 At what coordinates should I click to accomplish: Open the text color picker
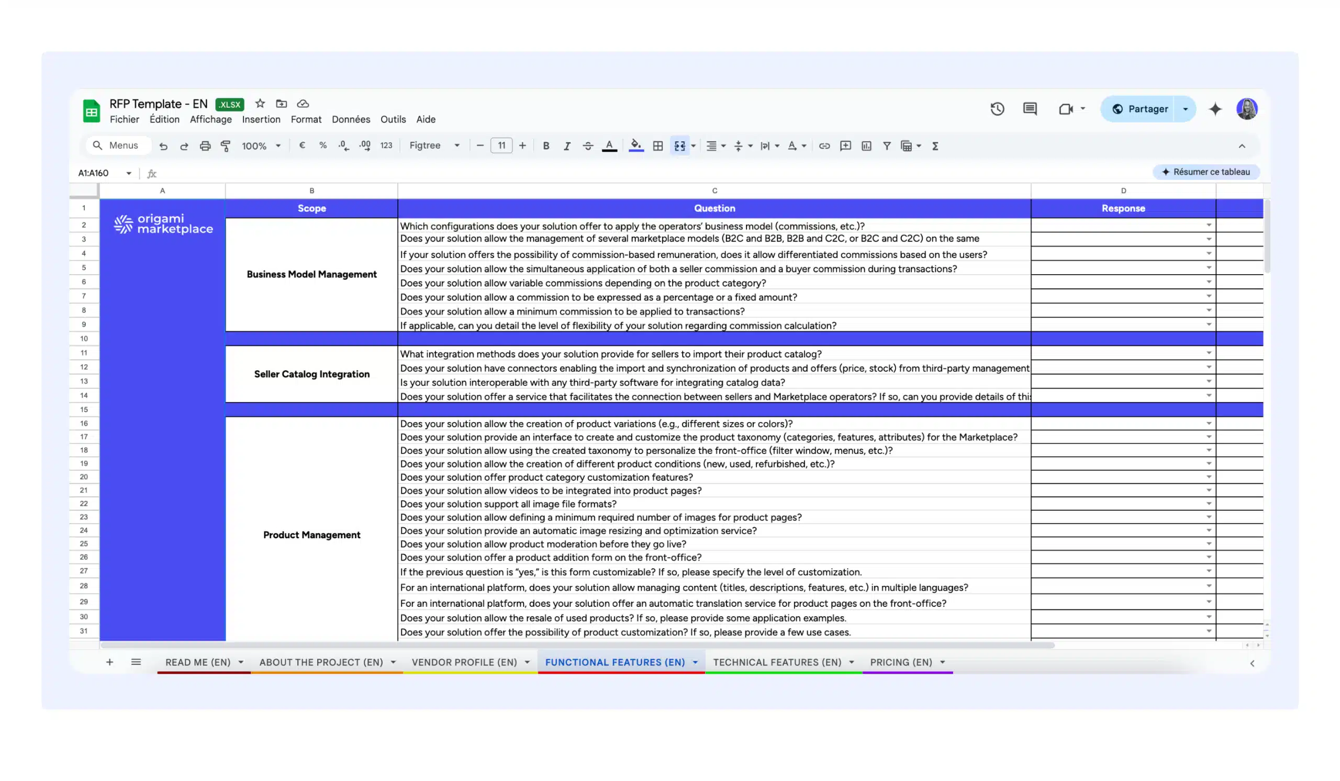pyautogui.click(x=609, y=146)
